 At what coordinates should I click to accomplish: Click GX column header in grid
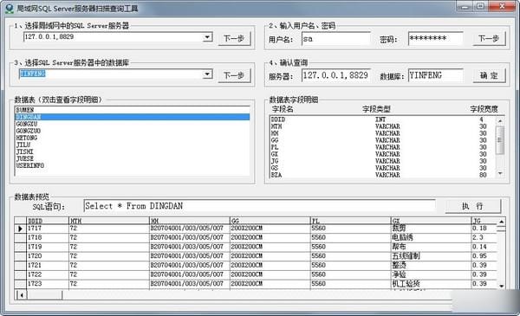431,221
